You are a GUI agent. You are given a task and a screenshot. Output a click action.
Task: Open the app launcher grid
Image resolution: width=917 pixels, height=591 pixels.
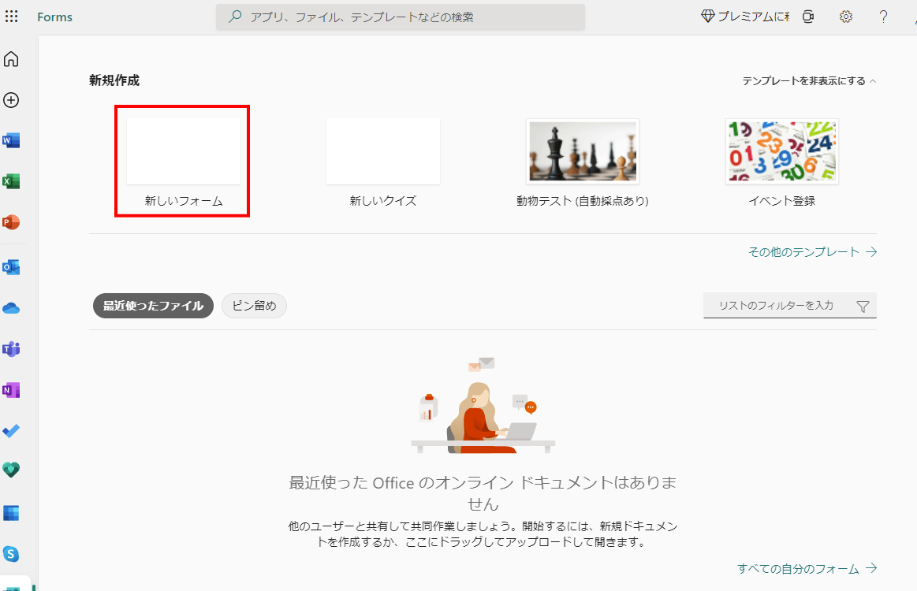[11, 17]
